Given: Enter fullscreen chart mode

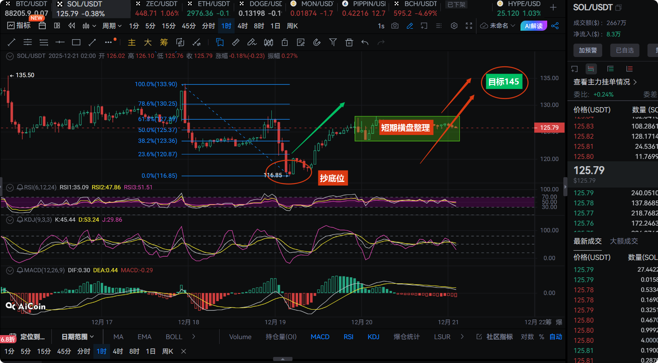Looking at the screenshot, I should tap(469, 26).
